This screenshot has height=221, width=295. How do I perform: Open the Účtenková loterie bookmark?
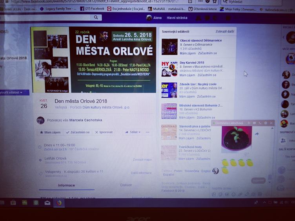(203, 9)
